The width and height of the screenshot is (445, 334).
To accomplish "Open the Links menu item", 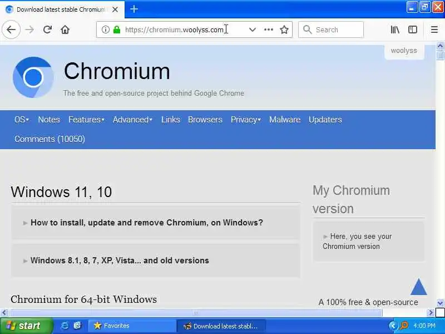I will tap(171, 120).
